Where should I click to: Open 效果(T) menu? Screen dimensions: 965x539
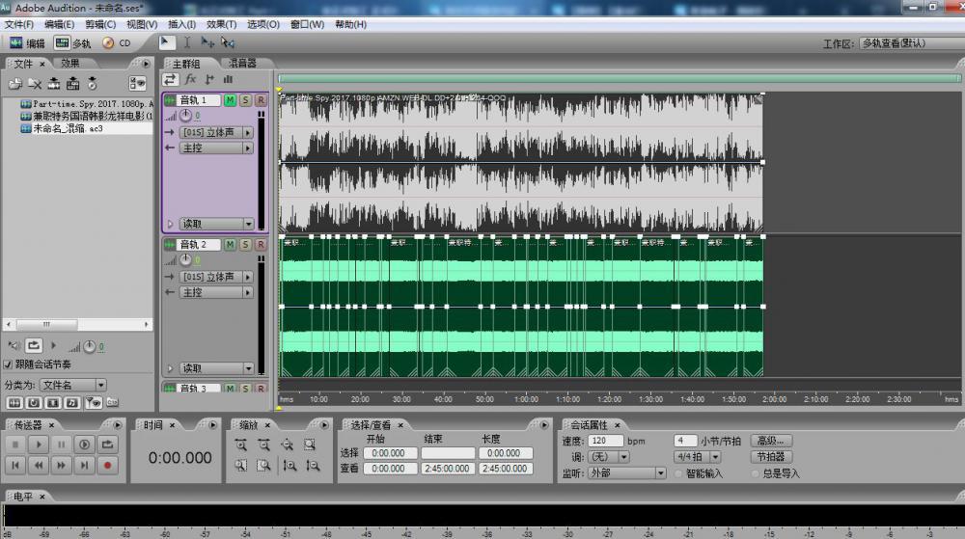(222, 24)
